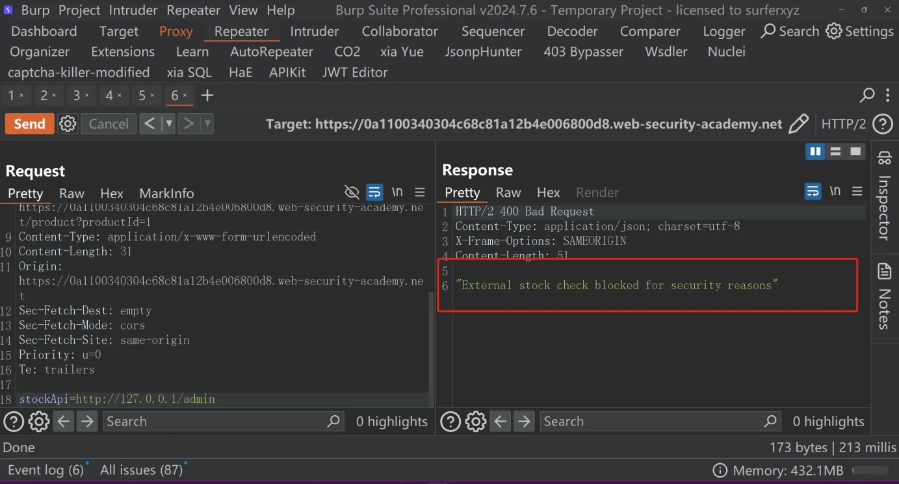The width and height of the screenshot is (899, 484).
Task: Open the Intruder menu
Action: point(133,10)
